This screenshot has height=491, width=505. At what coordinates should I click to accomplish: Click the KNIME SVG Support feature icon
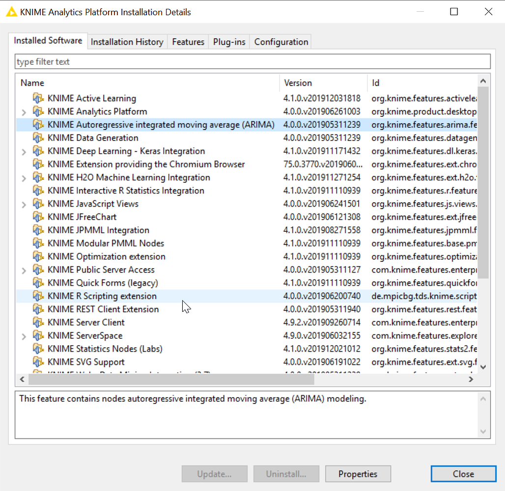pos(38,362)
